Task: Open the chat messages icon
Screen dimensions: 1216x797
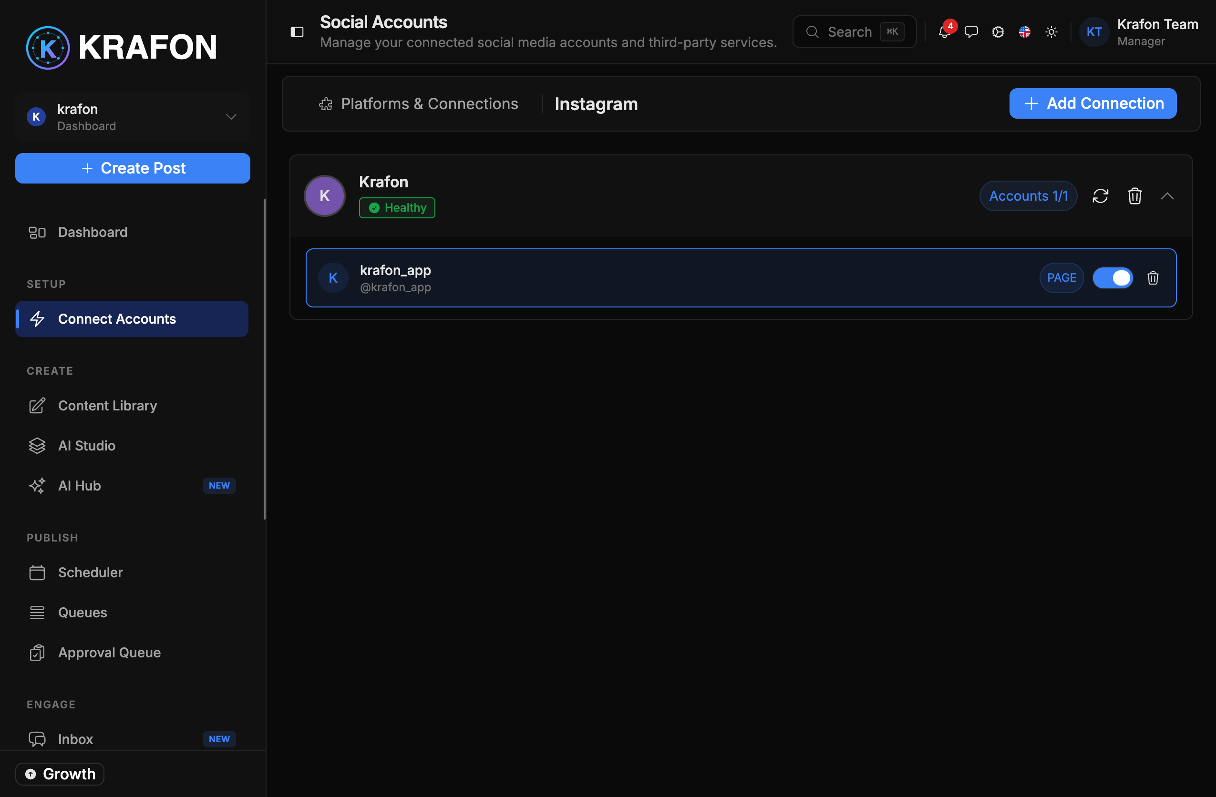Action: click(x=971, y=31)
